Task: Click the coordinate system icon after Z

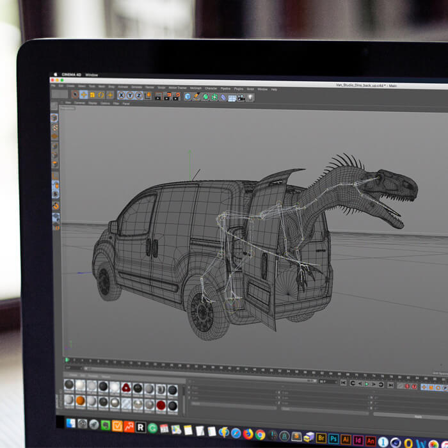Action: click(x=148, y=96)
